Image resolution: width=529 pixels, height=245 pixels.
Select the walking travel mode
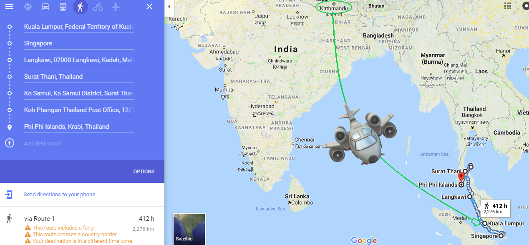pyautogui.click(x=81, y=7)
